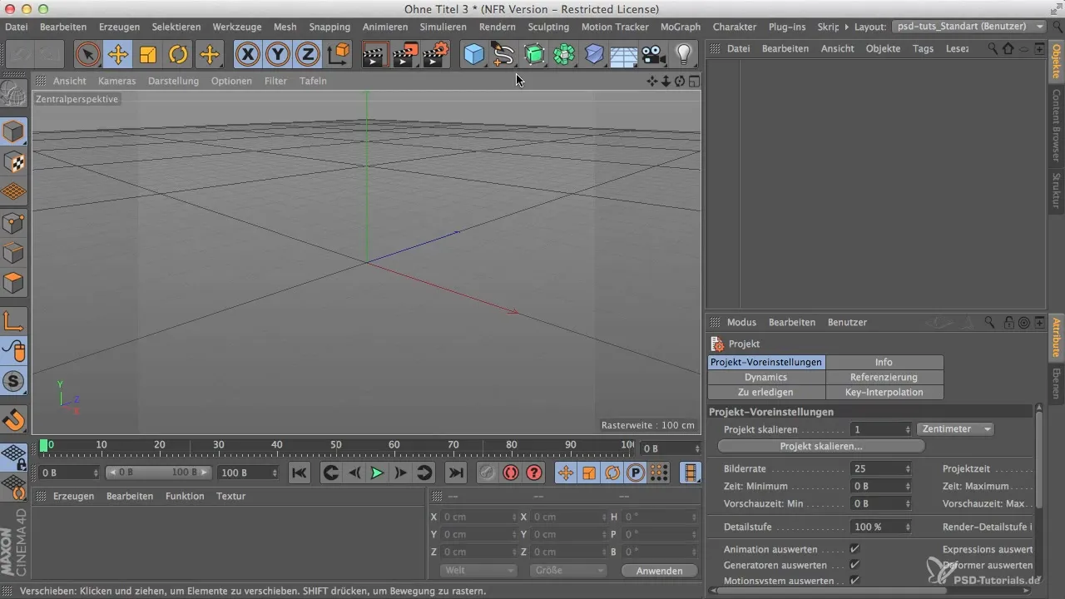Image resolution: width=1065 pixels, height=599 pixels.
Task: Switch to Polygons mode
Action: tap(14, 282)
